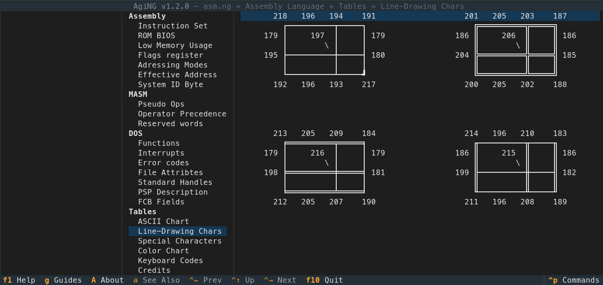The image size is (603, 285).
Task: Click f10 Quit in footer
Action: tap(325, 280)
